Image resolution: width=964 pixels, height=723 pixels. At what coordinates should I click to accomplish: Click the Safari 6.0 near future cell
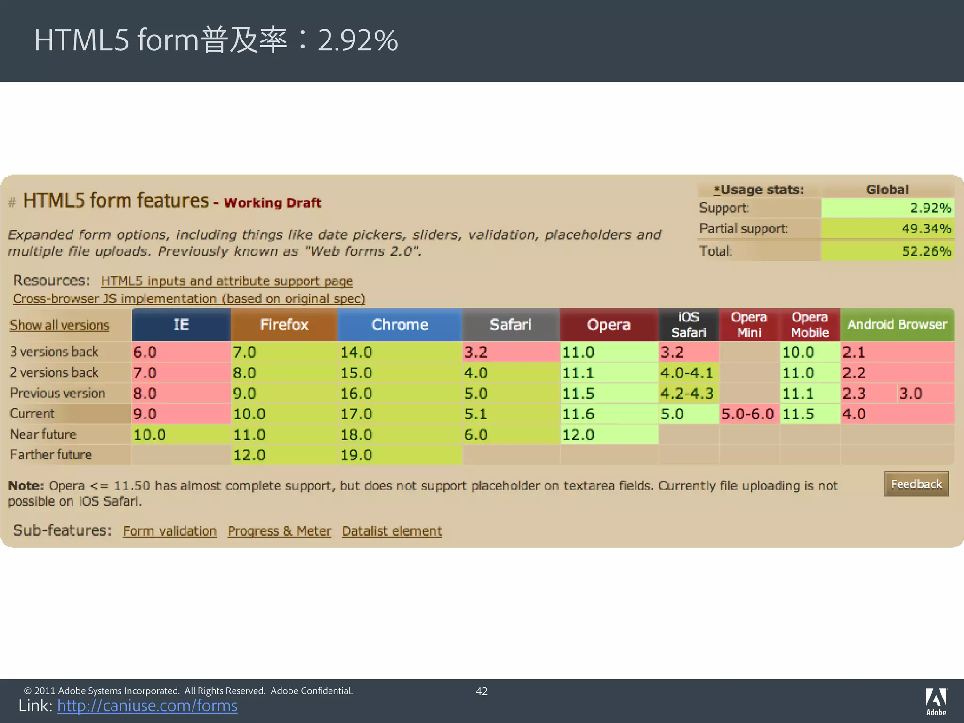click(511, 434)
